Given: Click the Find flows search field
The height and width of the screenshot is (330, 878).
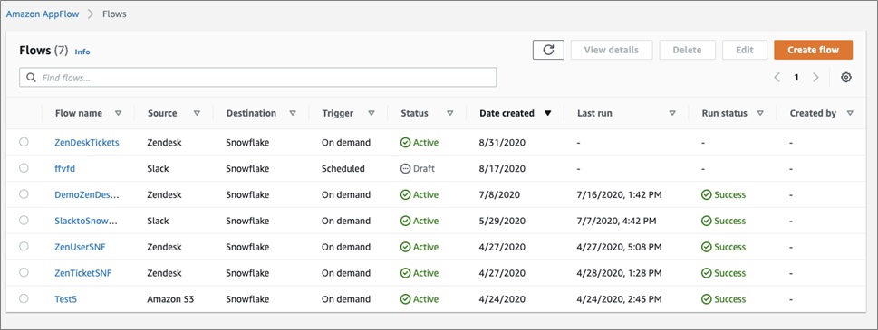Looking at the screenshot, I should tap(257, 78).
